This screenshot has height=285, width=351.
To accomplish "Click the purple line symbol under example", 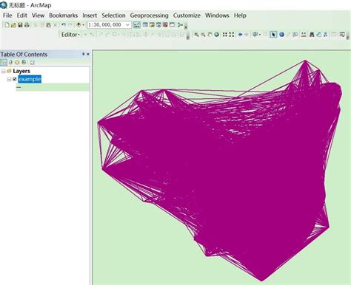I will click(19, 87).
